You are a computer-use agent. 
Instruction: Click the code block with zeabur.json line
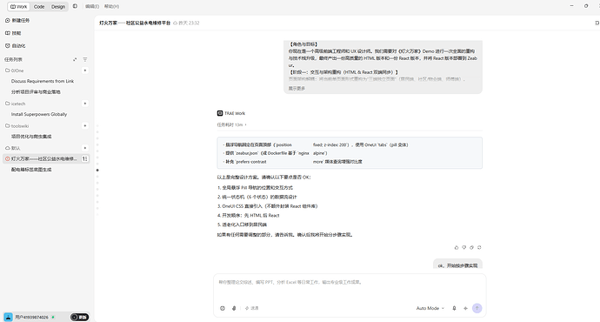point(350,153)
